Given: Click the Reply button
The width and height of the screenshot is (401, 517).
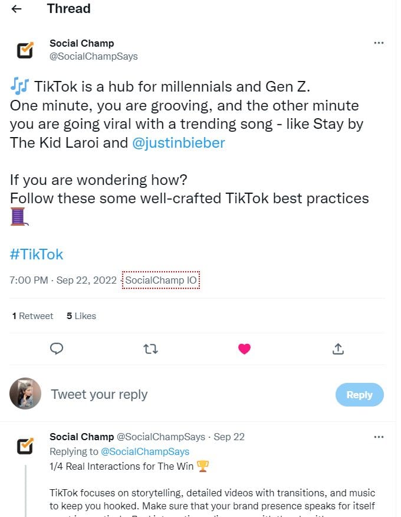Looking at the screenshot, I should (x=359, y=394).
